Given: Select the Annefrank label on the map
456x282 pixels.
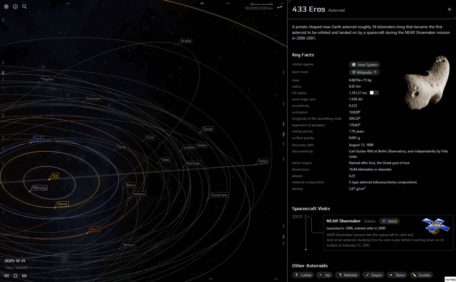Looking at the screenshot, I should click(219, 195).
